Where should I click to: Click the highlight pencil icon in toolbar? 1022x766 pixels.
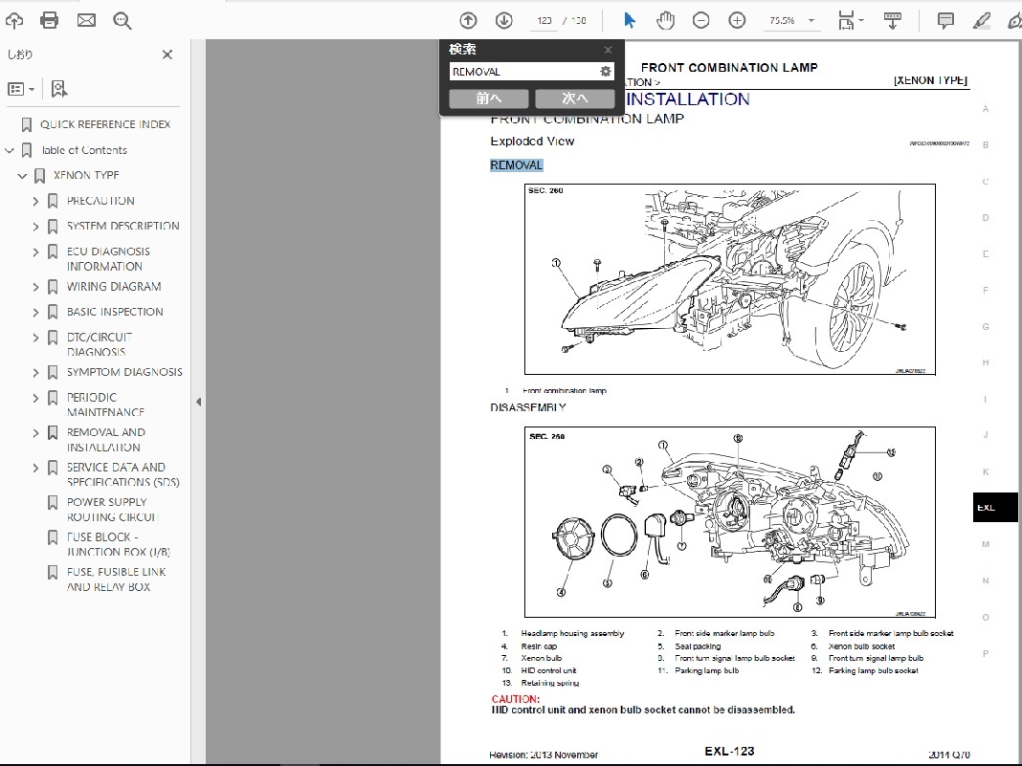[981, 19]
